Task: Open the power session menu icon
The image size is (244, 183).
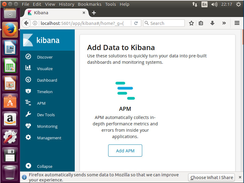Action: 239,4
